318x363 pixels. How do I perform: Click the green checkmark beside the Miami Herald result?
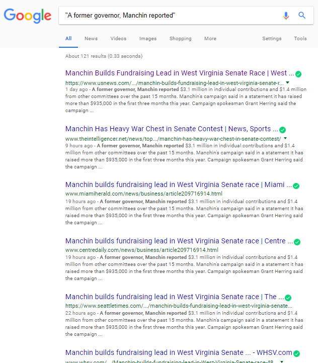point(296,186)
